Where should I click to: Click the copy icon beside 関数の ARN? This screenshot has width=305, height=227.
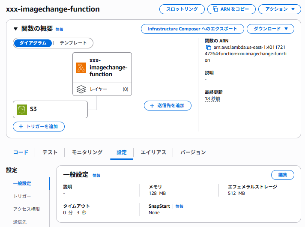(x=208, y=48)
